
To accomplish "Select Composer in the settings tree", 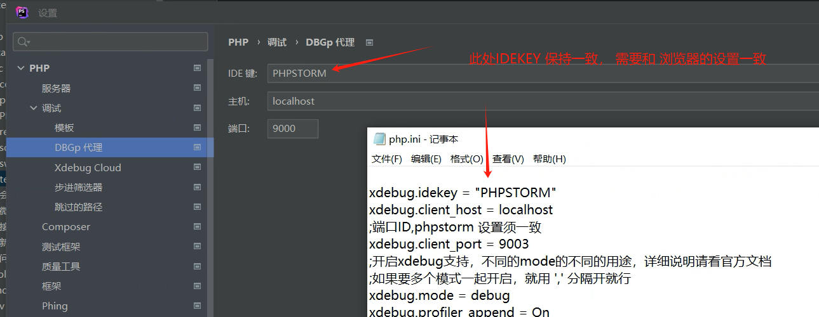I will pos(66,226).
